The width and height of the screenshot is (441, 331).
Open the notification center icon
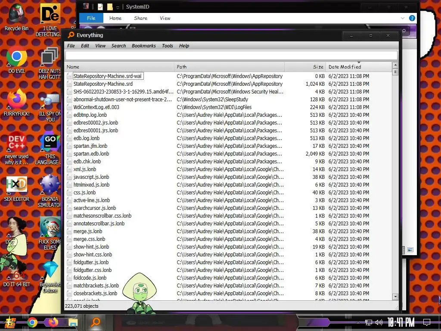(x=427, y=322)
